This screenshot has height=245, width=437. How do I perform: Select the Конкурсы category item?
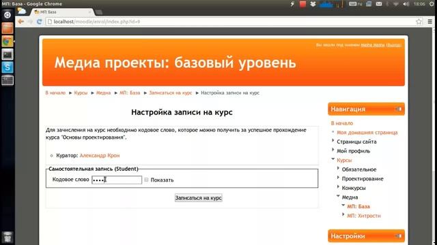pyautogui.click(x=354, y=188)
